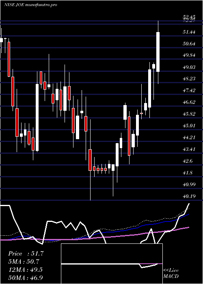Select the 51.44 price axis label
This screenshot has height=284, width=203.
189,32
